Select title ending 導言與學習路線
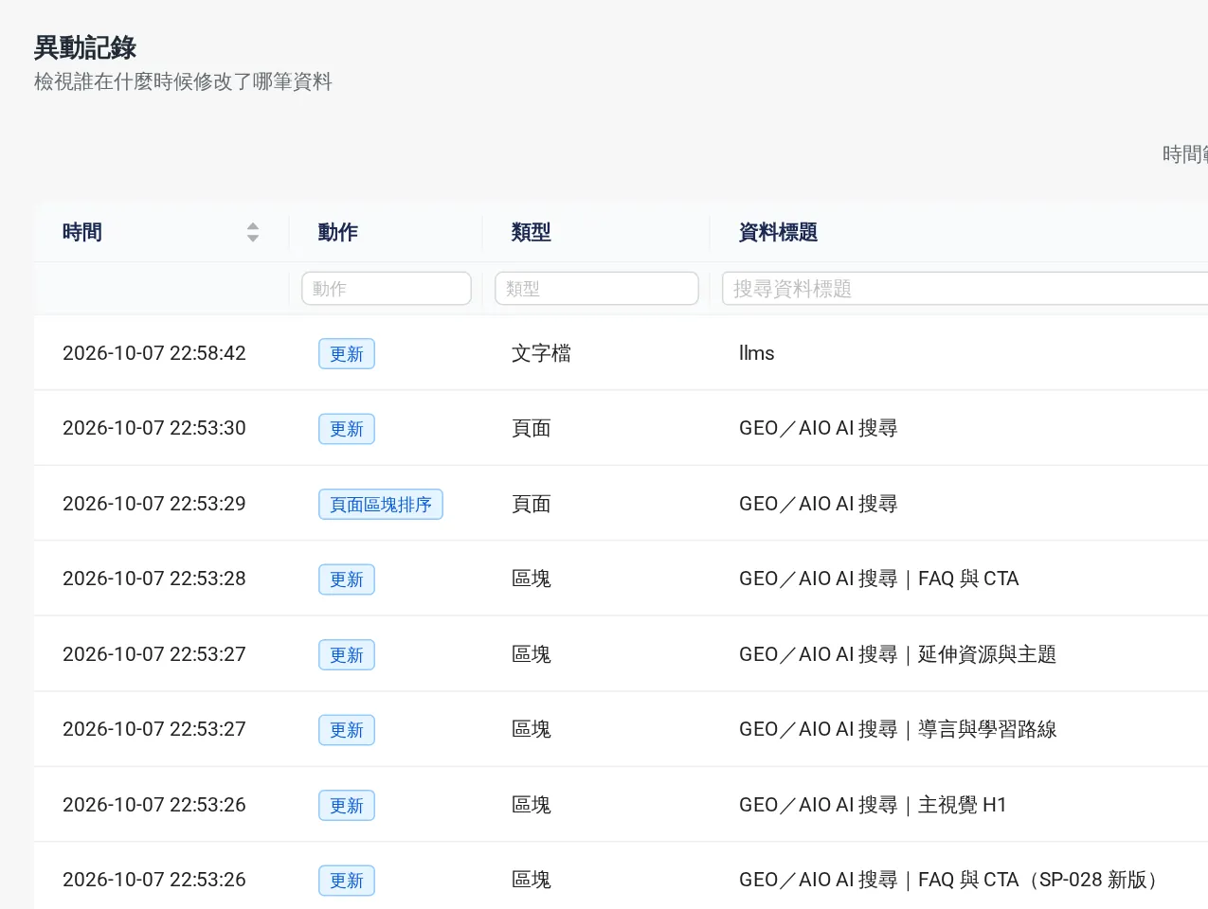Image resolution: width=1208 pixels, height=909 pixels. click(x=897, y=729)
